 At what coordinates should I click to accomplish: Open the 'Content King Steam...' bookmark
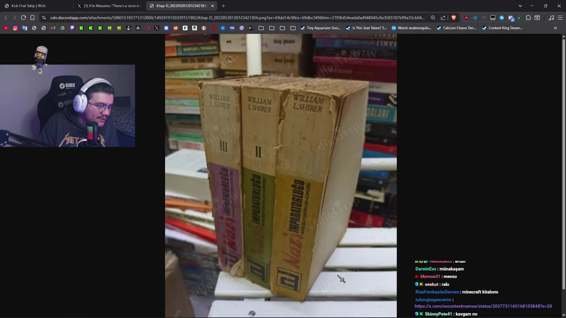tap(502, 28)
